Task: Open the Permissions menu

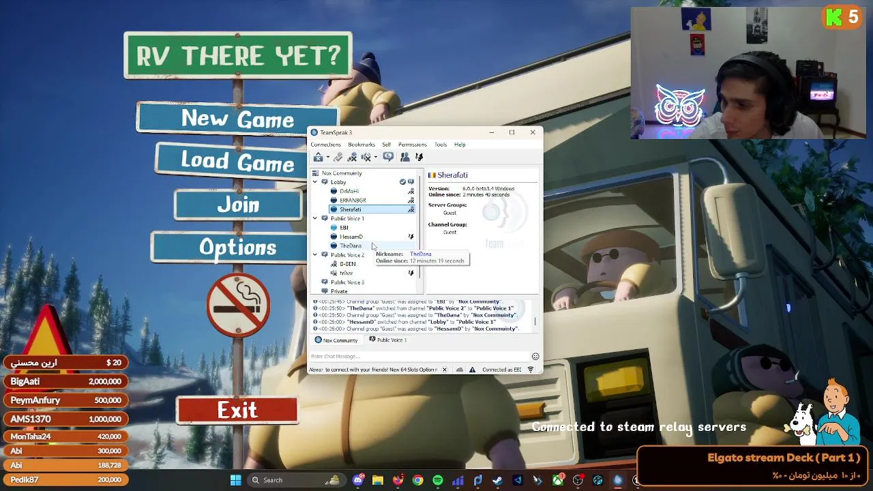Action: [413, 145]
